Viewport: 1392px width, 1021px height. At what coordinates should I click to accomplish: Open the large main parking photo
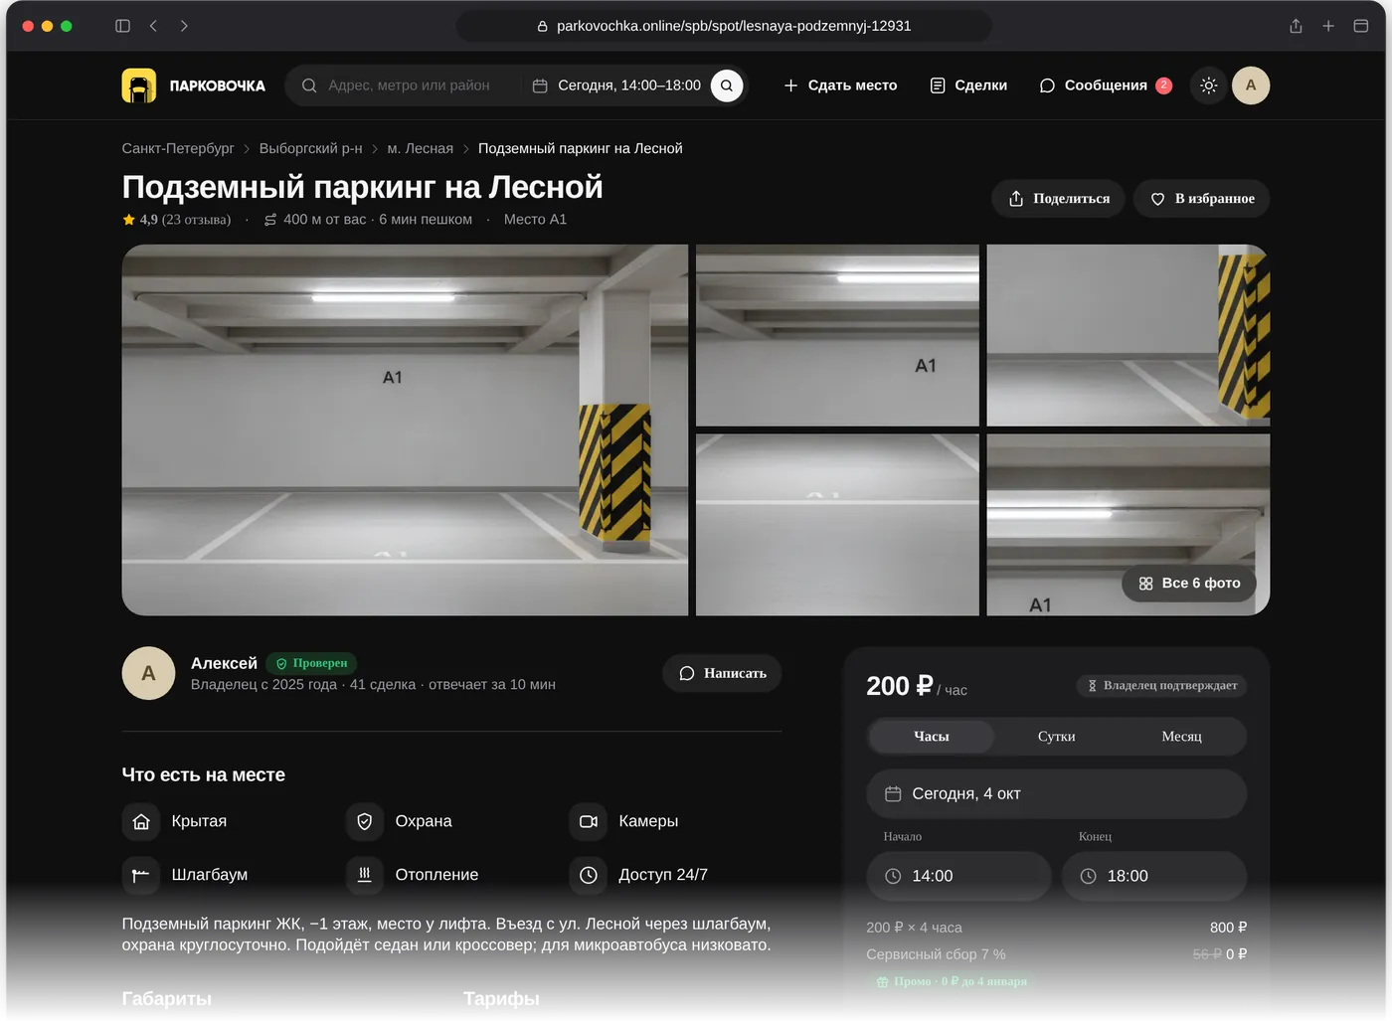pyautogui.click(x=405, y=430)
